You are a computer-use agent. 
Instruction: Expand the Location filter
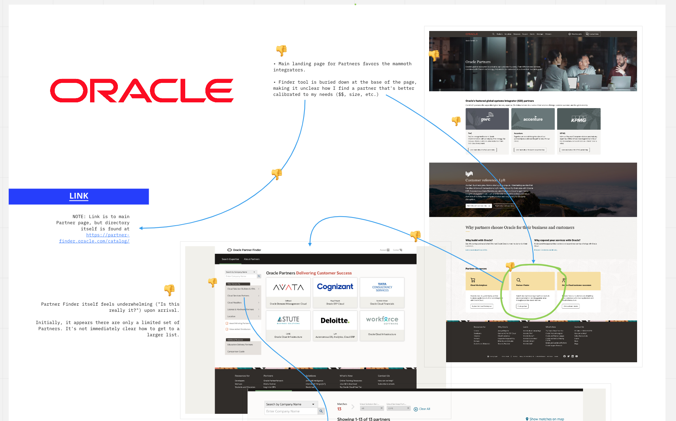coord(243,316)
